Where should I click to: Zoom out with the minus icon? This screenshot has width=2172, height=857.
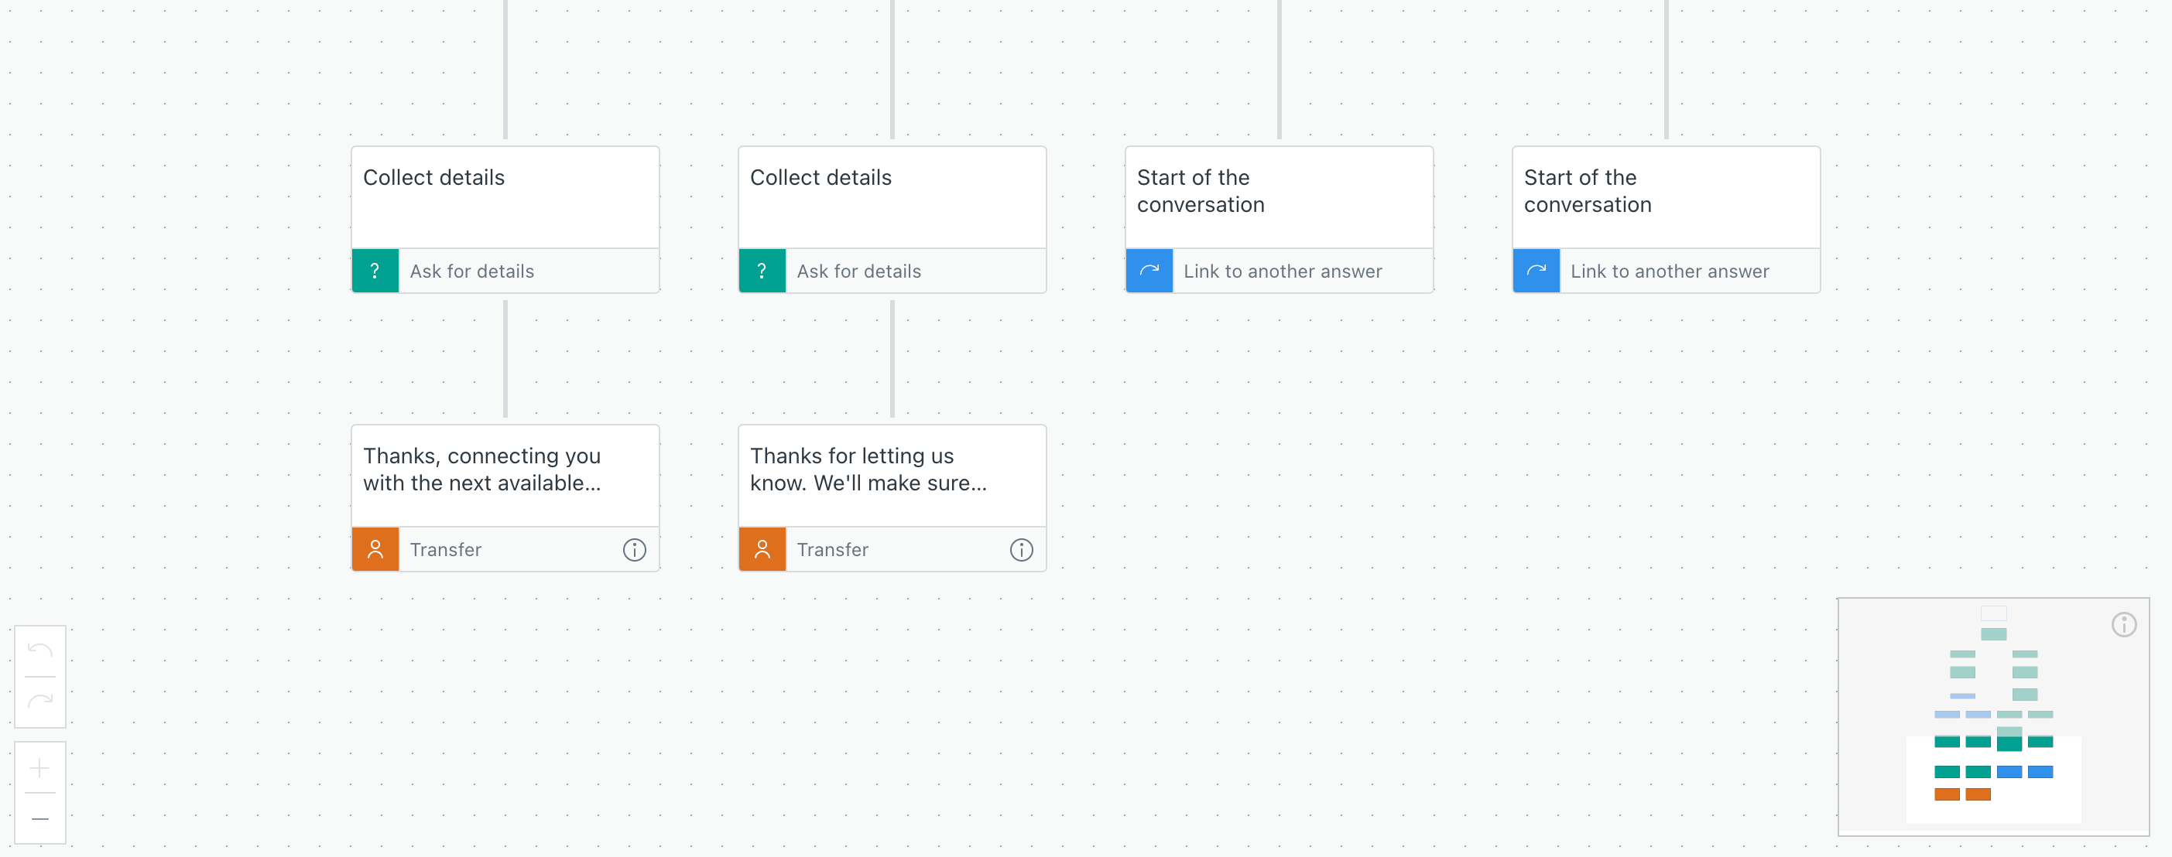[39, 818]
